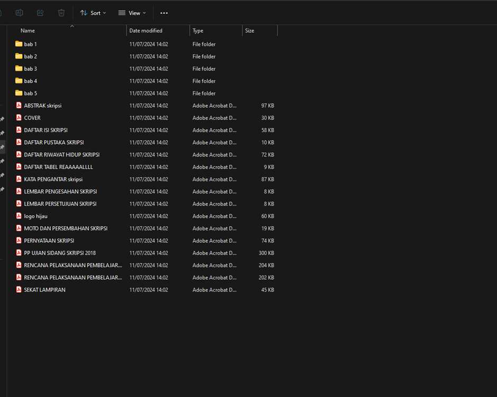Image resolution: width=497 pixels, height=397 pixels.
Task: Select KATA PENGANTAR skripsi file
Action: click(x=53, y=180)
